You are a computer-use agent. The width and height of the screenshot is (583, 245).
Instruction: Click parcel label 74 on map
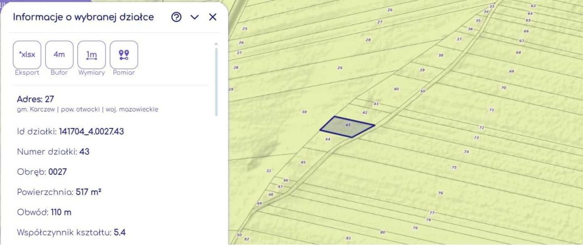(466, 152)
